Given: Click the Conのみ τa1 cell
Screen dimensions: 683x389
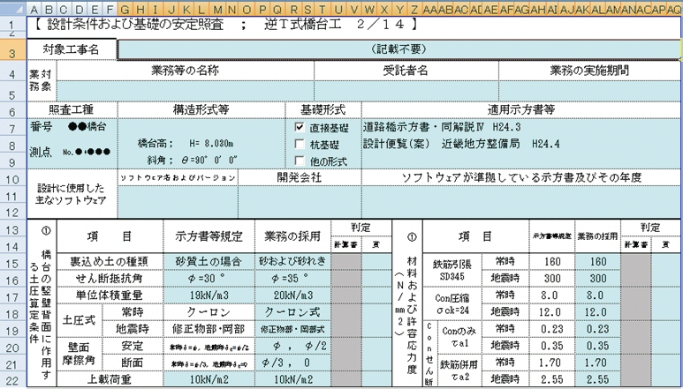Looking at the screenshot, I should pos(459,337).
